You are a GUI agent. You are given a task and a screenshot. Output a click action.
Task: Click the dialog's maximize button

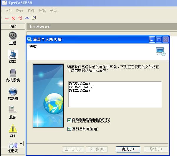click(159, 40)
